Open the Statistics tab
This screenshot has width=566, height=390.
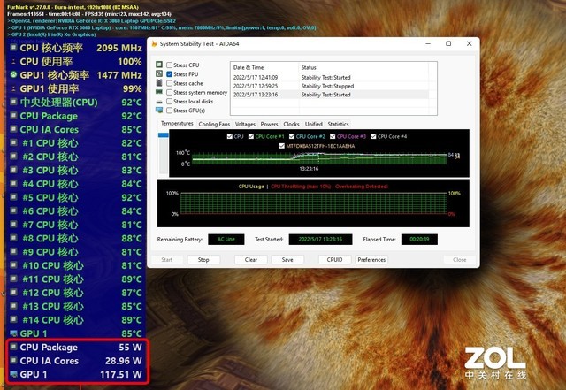tap(338, 125)
